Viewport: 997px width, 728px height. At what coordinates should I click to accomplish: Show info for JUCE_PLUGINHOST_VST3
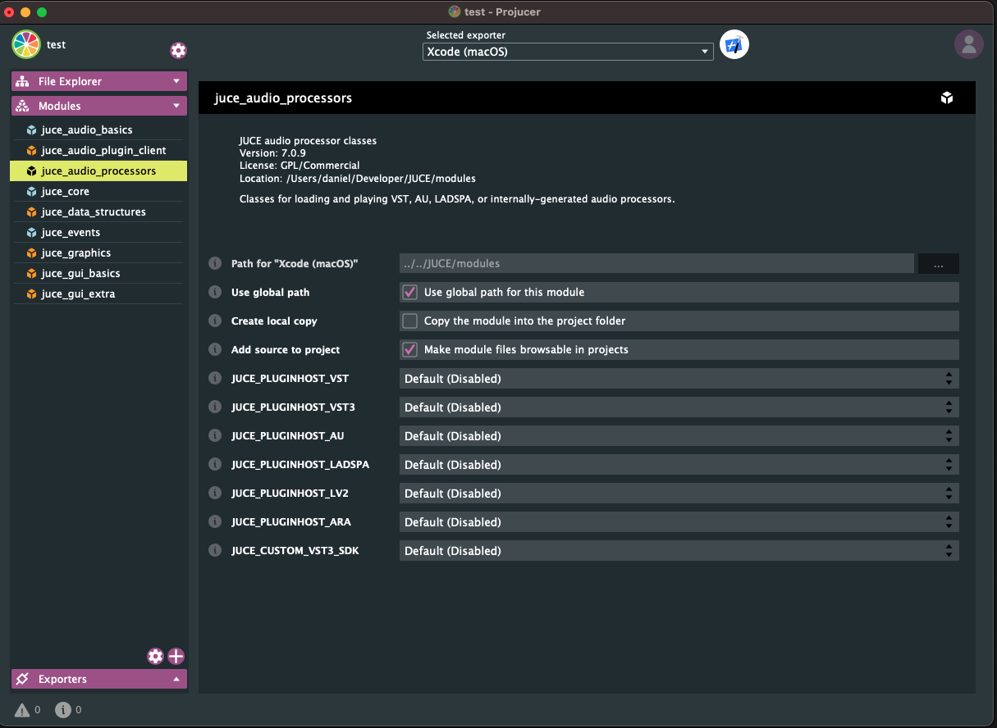[x=215, y=407]
